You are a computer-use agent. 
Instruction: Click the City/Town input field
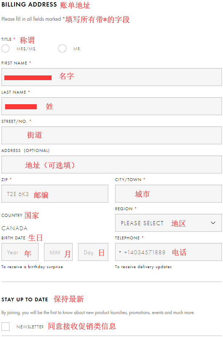[x=169, y=194]
